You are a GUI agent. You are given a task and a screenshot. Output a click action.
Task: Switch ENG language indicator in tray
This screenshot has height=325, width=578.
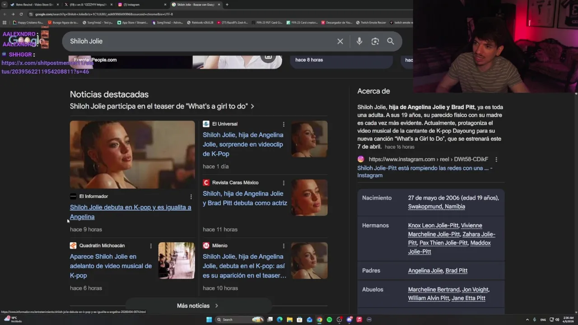click(543, 320)
